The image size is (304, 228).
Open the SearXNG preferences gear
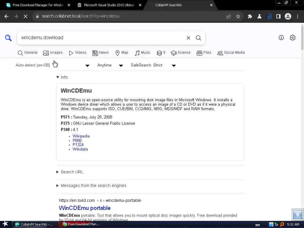(292, 38)
